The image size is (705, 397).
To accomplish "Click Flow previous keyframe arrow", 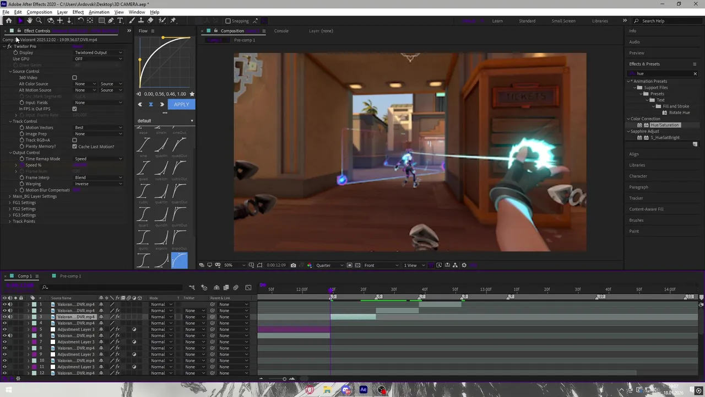I will 140,104.
